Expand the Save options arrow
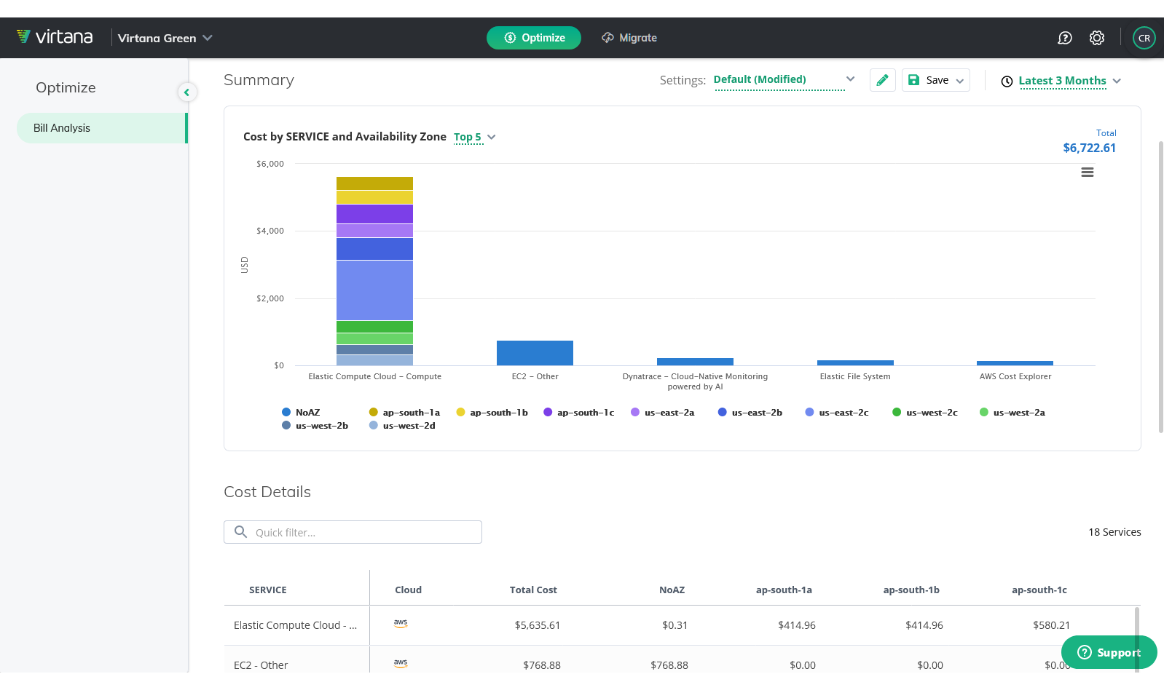This screenshot has height=690, width=1164. (x=960, y=81)
